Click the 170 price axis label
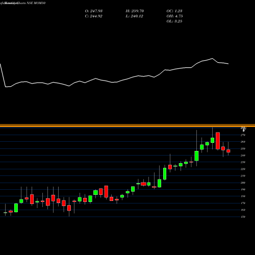 243,203
